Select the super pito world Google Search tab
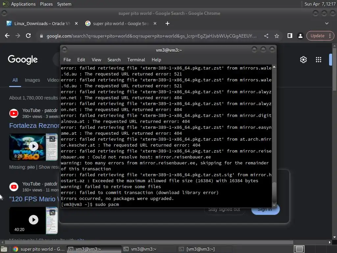Viewport: 337px width, 253px height. pos(120,23)
